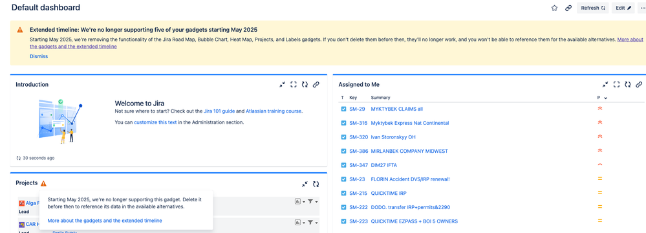Image resolution: width=646 pixels, height=233 pixels.
Task: Sort by the Key column header
Action: click(x=353, y=98)
